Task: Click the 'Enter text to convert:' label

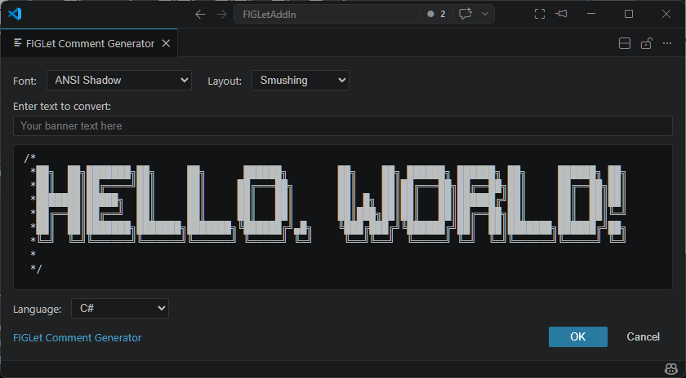Action: [62, 107]
